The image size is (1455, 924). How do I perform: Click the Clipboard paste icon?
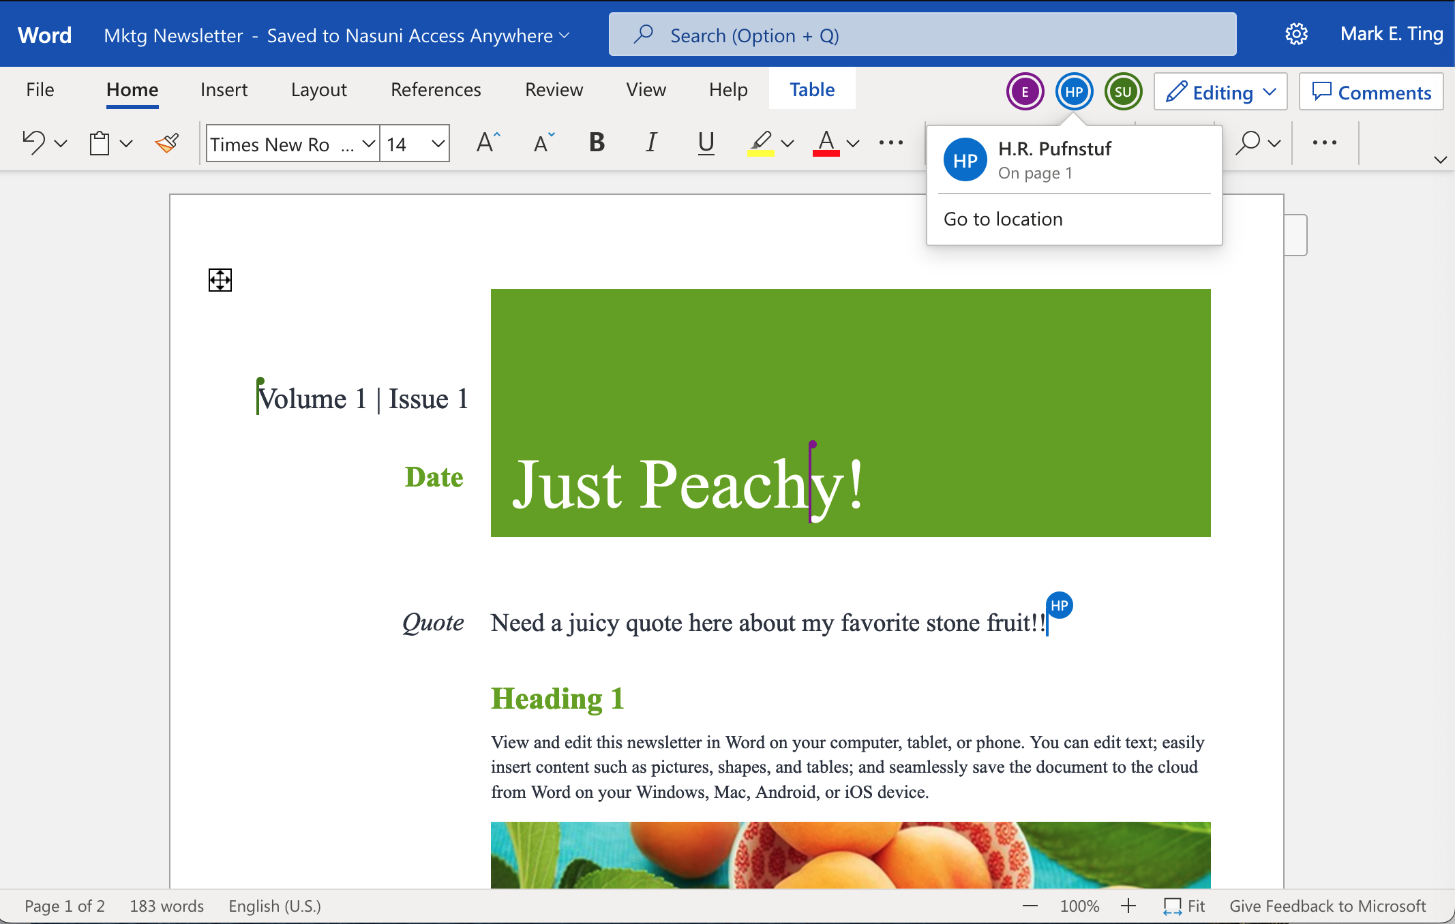(x=100, y=143)
